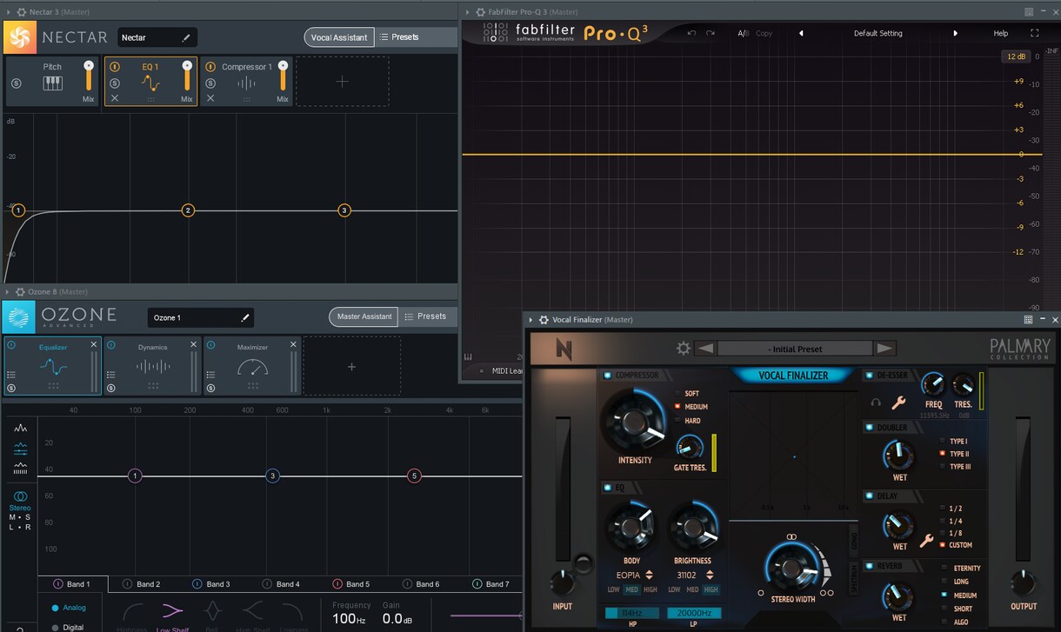Screen dimensions: 1061x632
Task: Click Nectar Vocal Assistant button
Action: (339, 37)
